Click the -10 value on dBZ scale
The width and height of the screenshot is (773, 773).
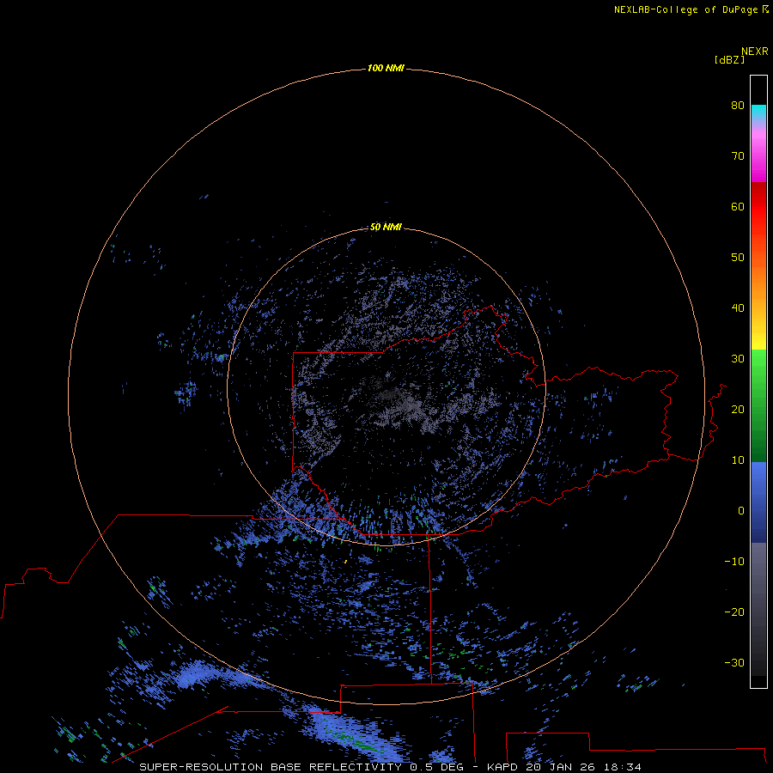(x=734, y=562)
